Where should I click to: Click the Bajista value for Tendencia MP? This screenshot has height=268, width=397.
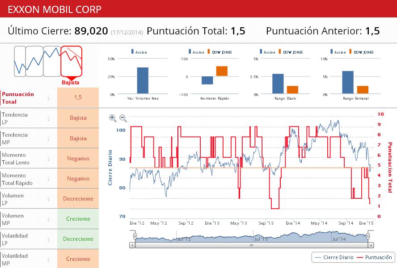pyautogui.click(x=78, y=138)
